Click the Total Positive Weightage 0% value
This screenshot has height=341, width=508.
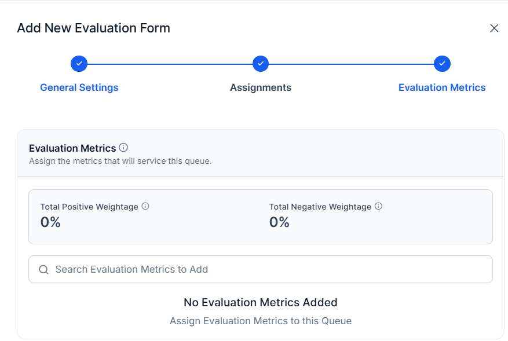(50, 222)
